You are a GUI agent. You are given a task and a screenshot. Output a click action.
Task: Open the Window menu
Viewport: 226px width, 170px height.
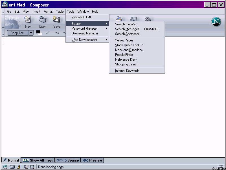tap(83, 12)
